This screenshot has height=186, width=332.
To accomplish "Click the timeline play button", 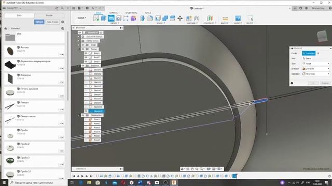I will (82, 176).
